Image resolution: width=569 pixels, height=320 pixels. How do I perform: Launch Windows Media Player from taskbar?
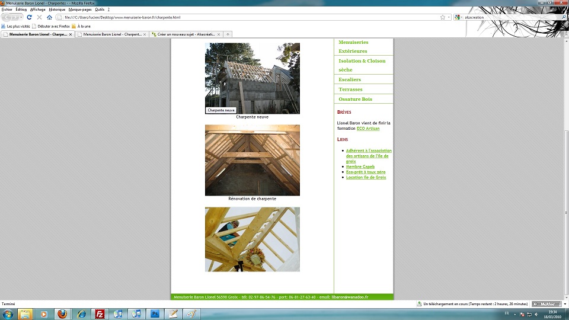tap(43, 314)
